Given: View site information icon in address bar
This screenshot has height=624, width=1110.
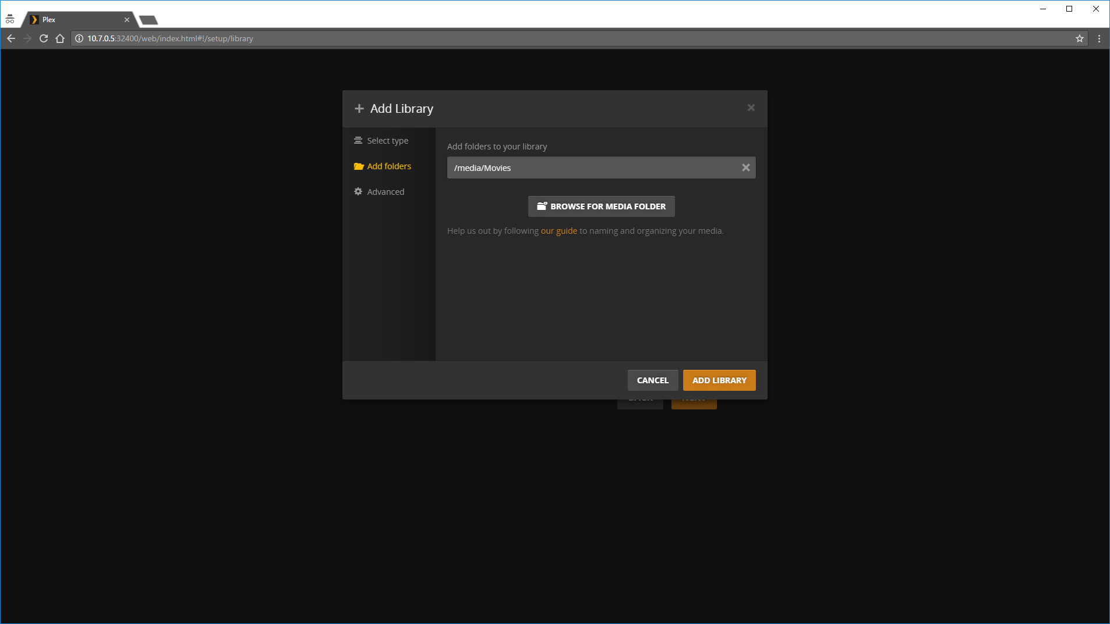Looking at the screenshot, I should [79, 38].
